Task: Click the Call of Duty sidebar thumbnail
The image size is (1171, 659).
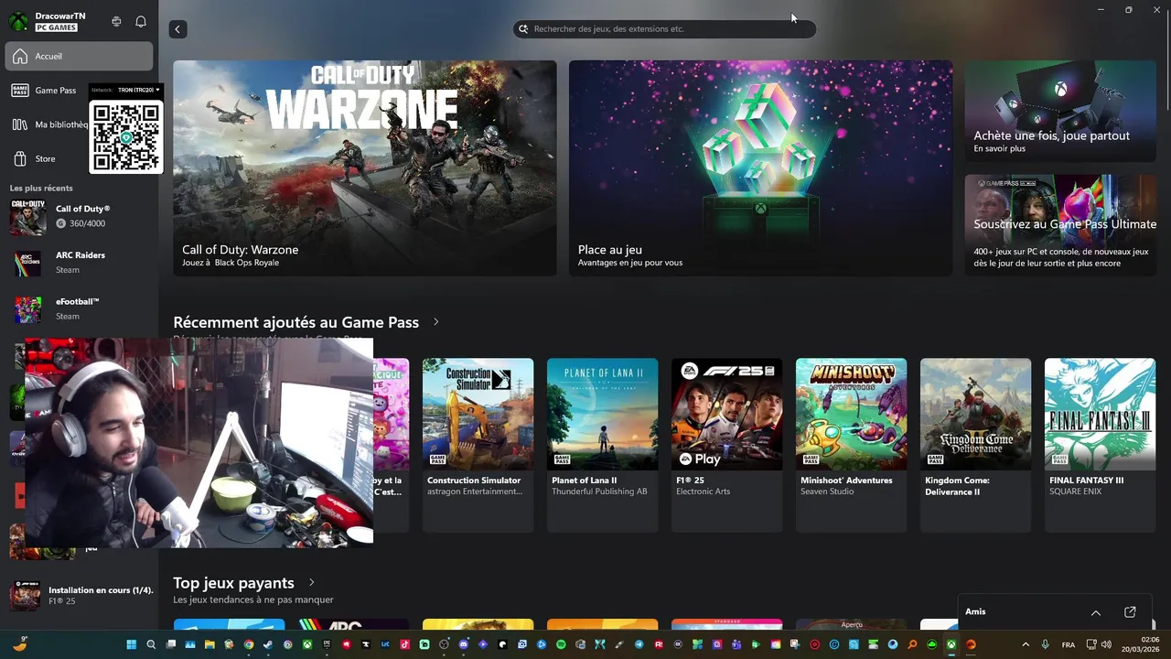Action: pos(27,217)
